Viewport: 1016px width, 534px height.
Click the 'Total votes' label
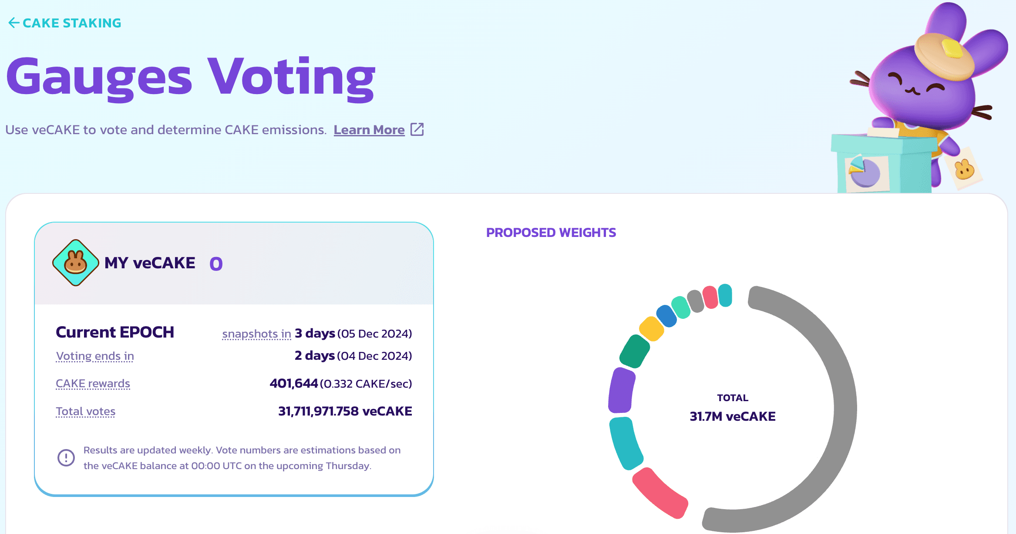85,411
